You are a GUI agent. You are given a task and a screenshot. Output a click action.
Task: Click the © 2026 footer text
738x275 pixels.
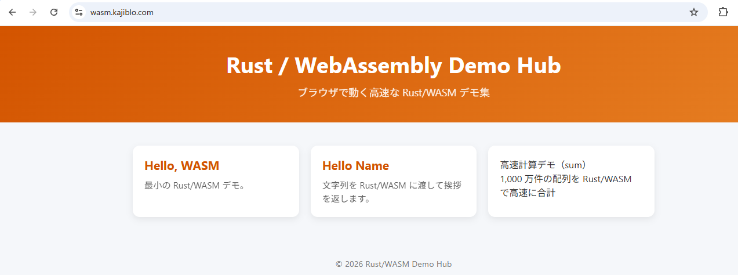(393, 264)
